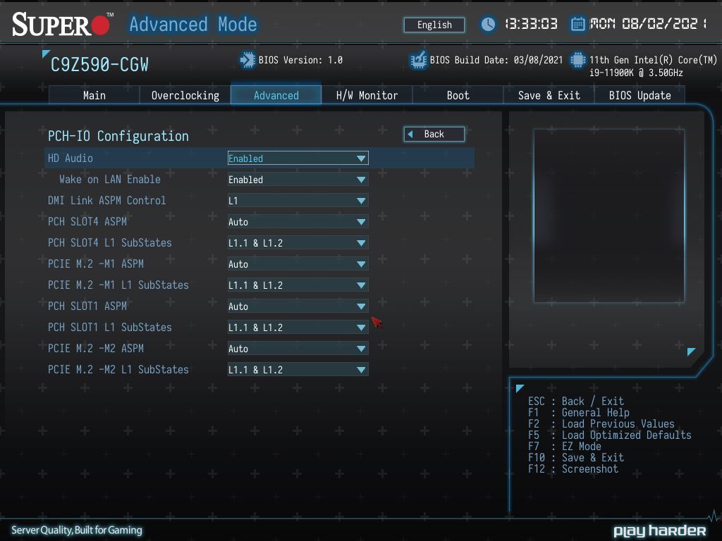The height and width of the screenshot is (541, 722).
Task: Select the DMI Link ASPM Control label
Action: 107,201
